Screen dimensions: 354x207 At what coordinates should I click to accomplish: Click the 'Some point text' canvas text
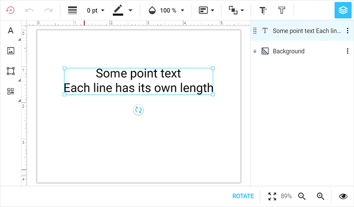pyautogui.click(x=138, y=73)
